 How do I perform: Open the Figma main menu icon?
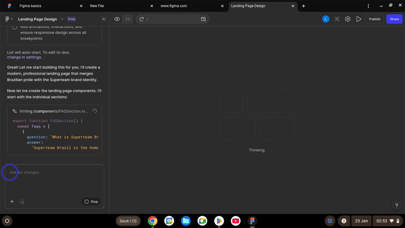[9, 19]
